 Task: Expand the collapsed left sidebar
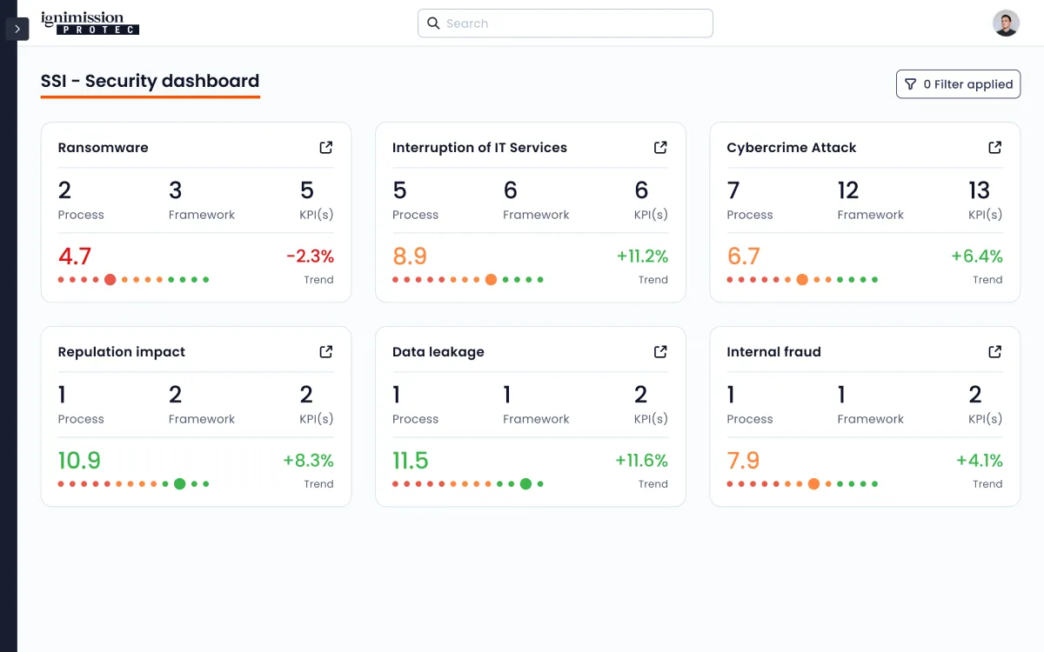click(17, 29)
